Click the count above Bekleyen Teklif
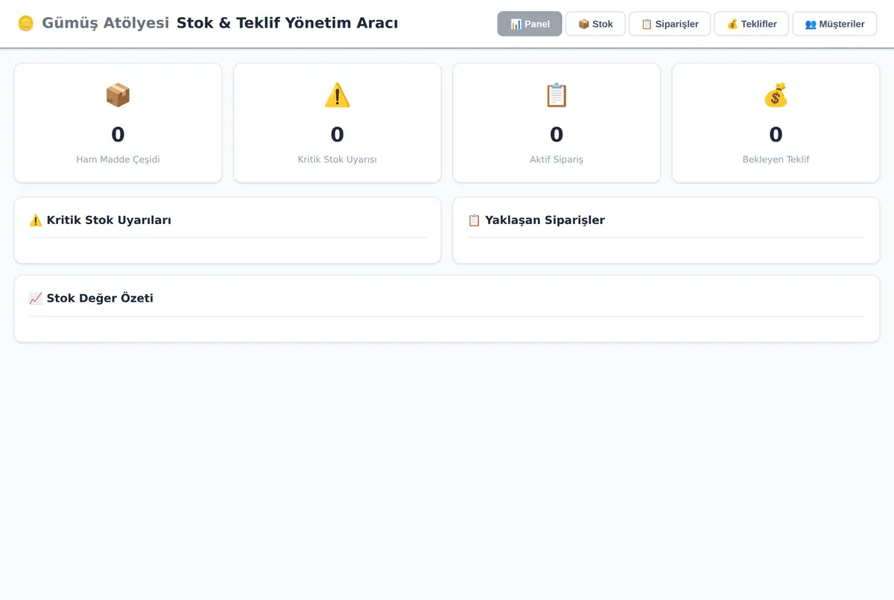 click(x=776, y=135)
